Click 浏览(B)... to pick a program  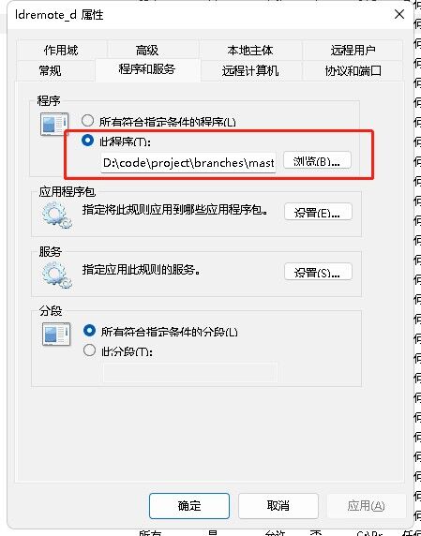coord(317,160)
